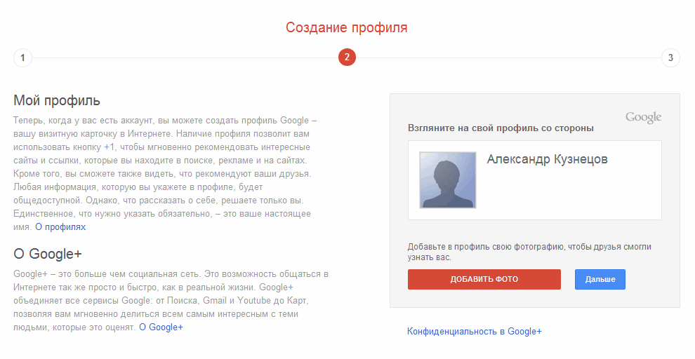Go to step 1 circle

(22, 57)
